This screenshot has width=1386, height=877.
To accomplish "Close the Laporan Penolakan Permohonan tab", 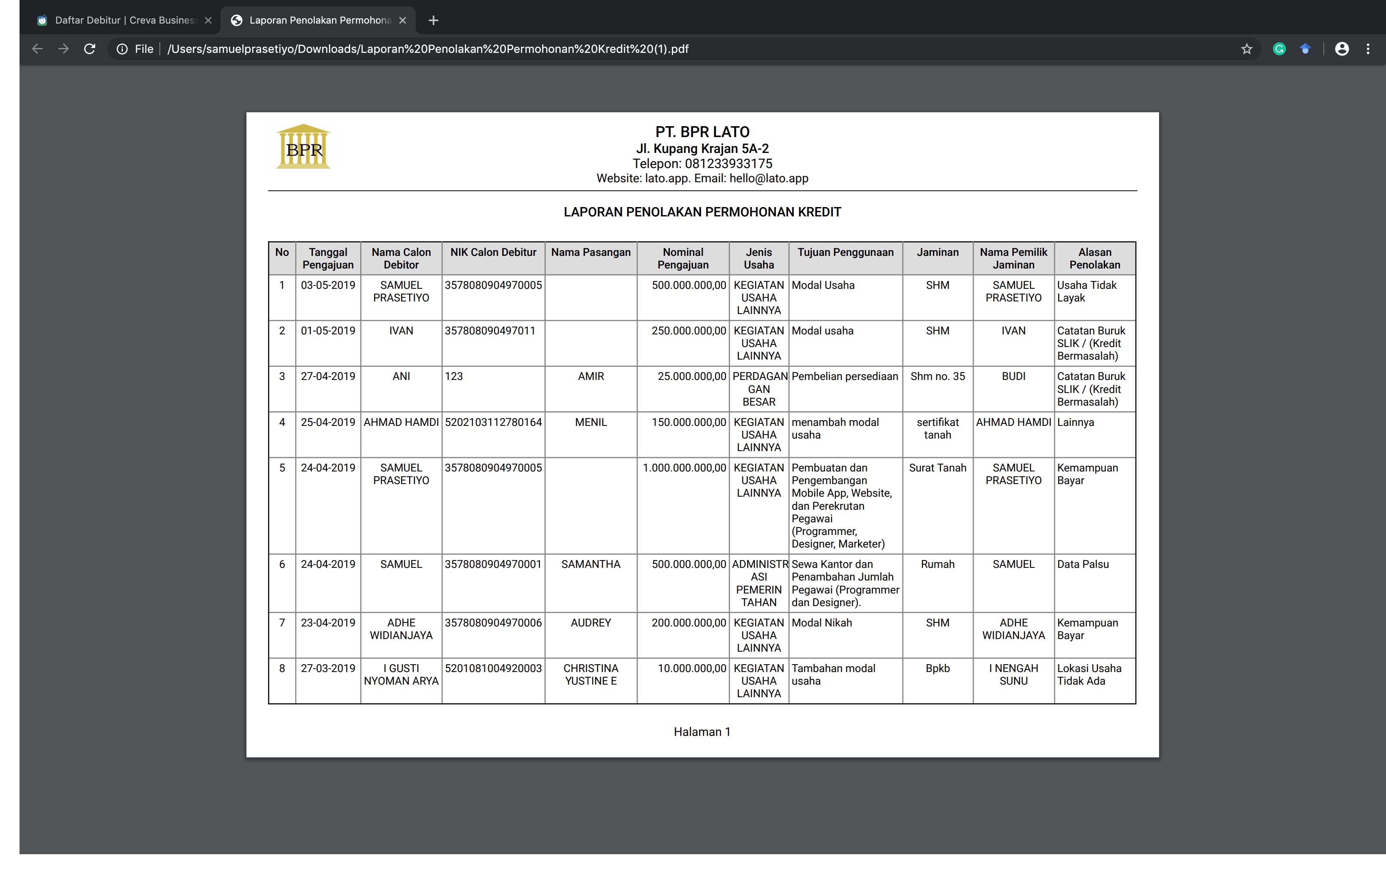I will [402, 20].
